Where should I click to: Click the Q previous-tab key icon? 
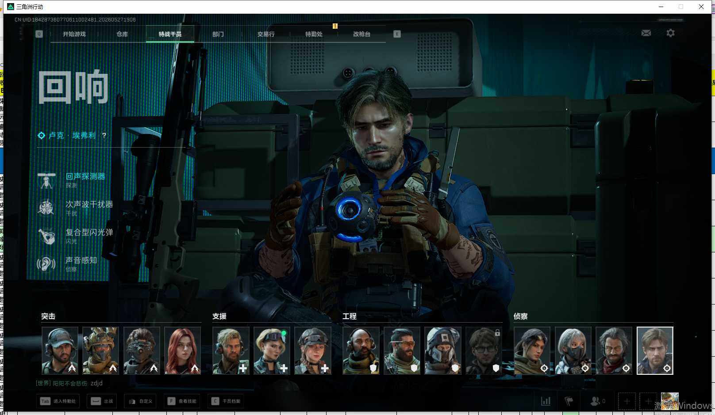[39, 34]
